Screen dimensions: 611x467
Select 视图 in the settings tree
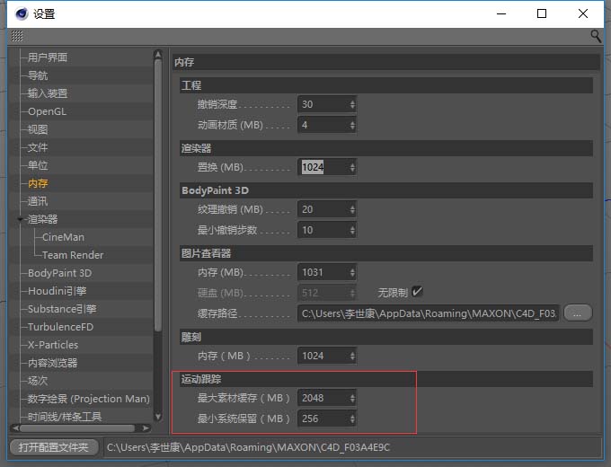38,129
